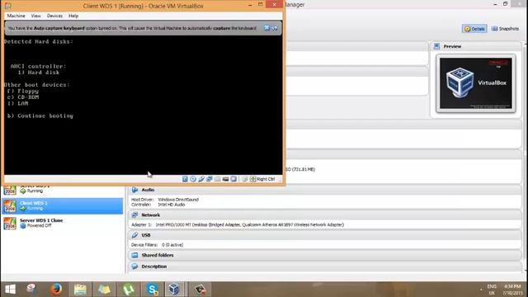The width and height of the screenshot is (528, 297).
Task: Select Server WDS 1 Clone VM
Action: [63, 224]
